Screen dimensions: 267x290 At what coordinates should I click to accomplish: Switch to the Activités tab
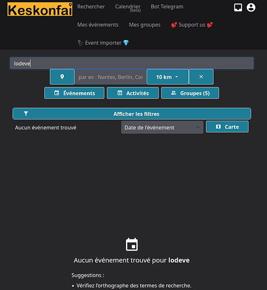point(133,93)
